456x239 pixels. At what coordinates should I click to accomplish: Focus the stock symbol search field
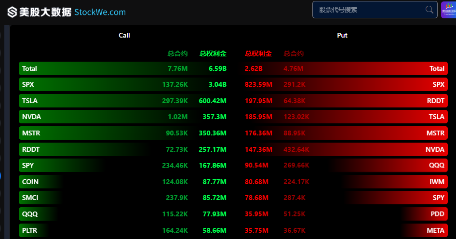375,10
